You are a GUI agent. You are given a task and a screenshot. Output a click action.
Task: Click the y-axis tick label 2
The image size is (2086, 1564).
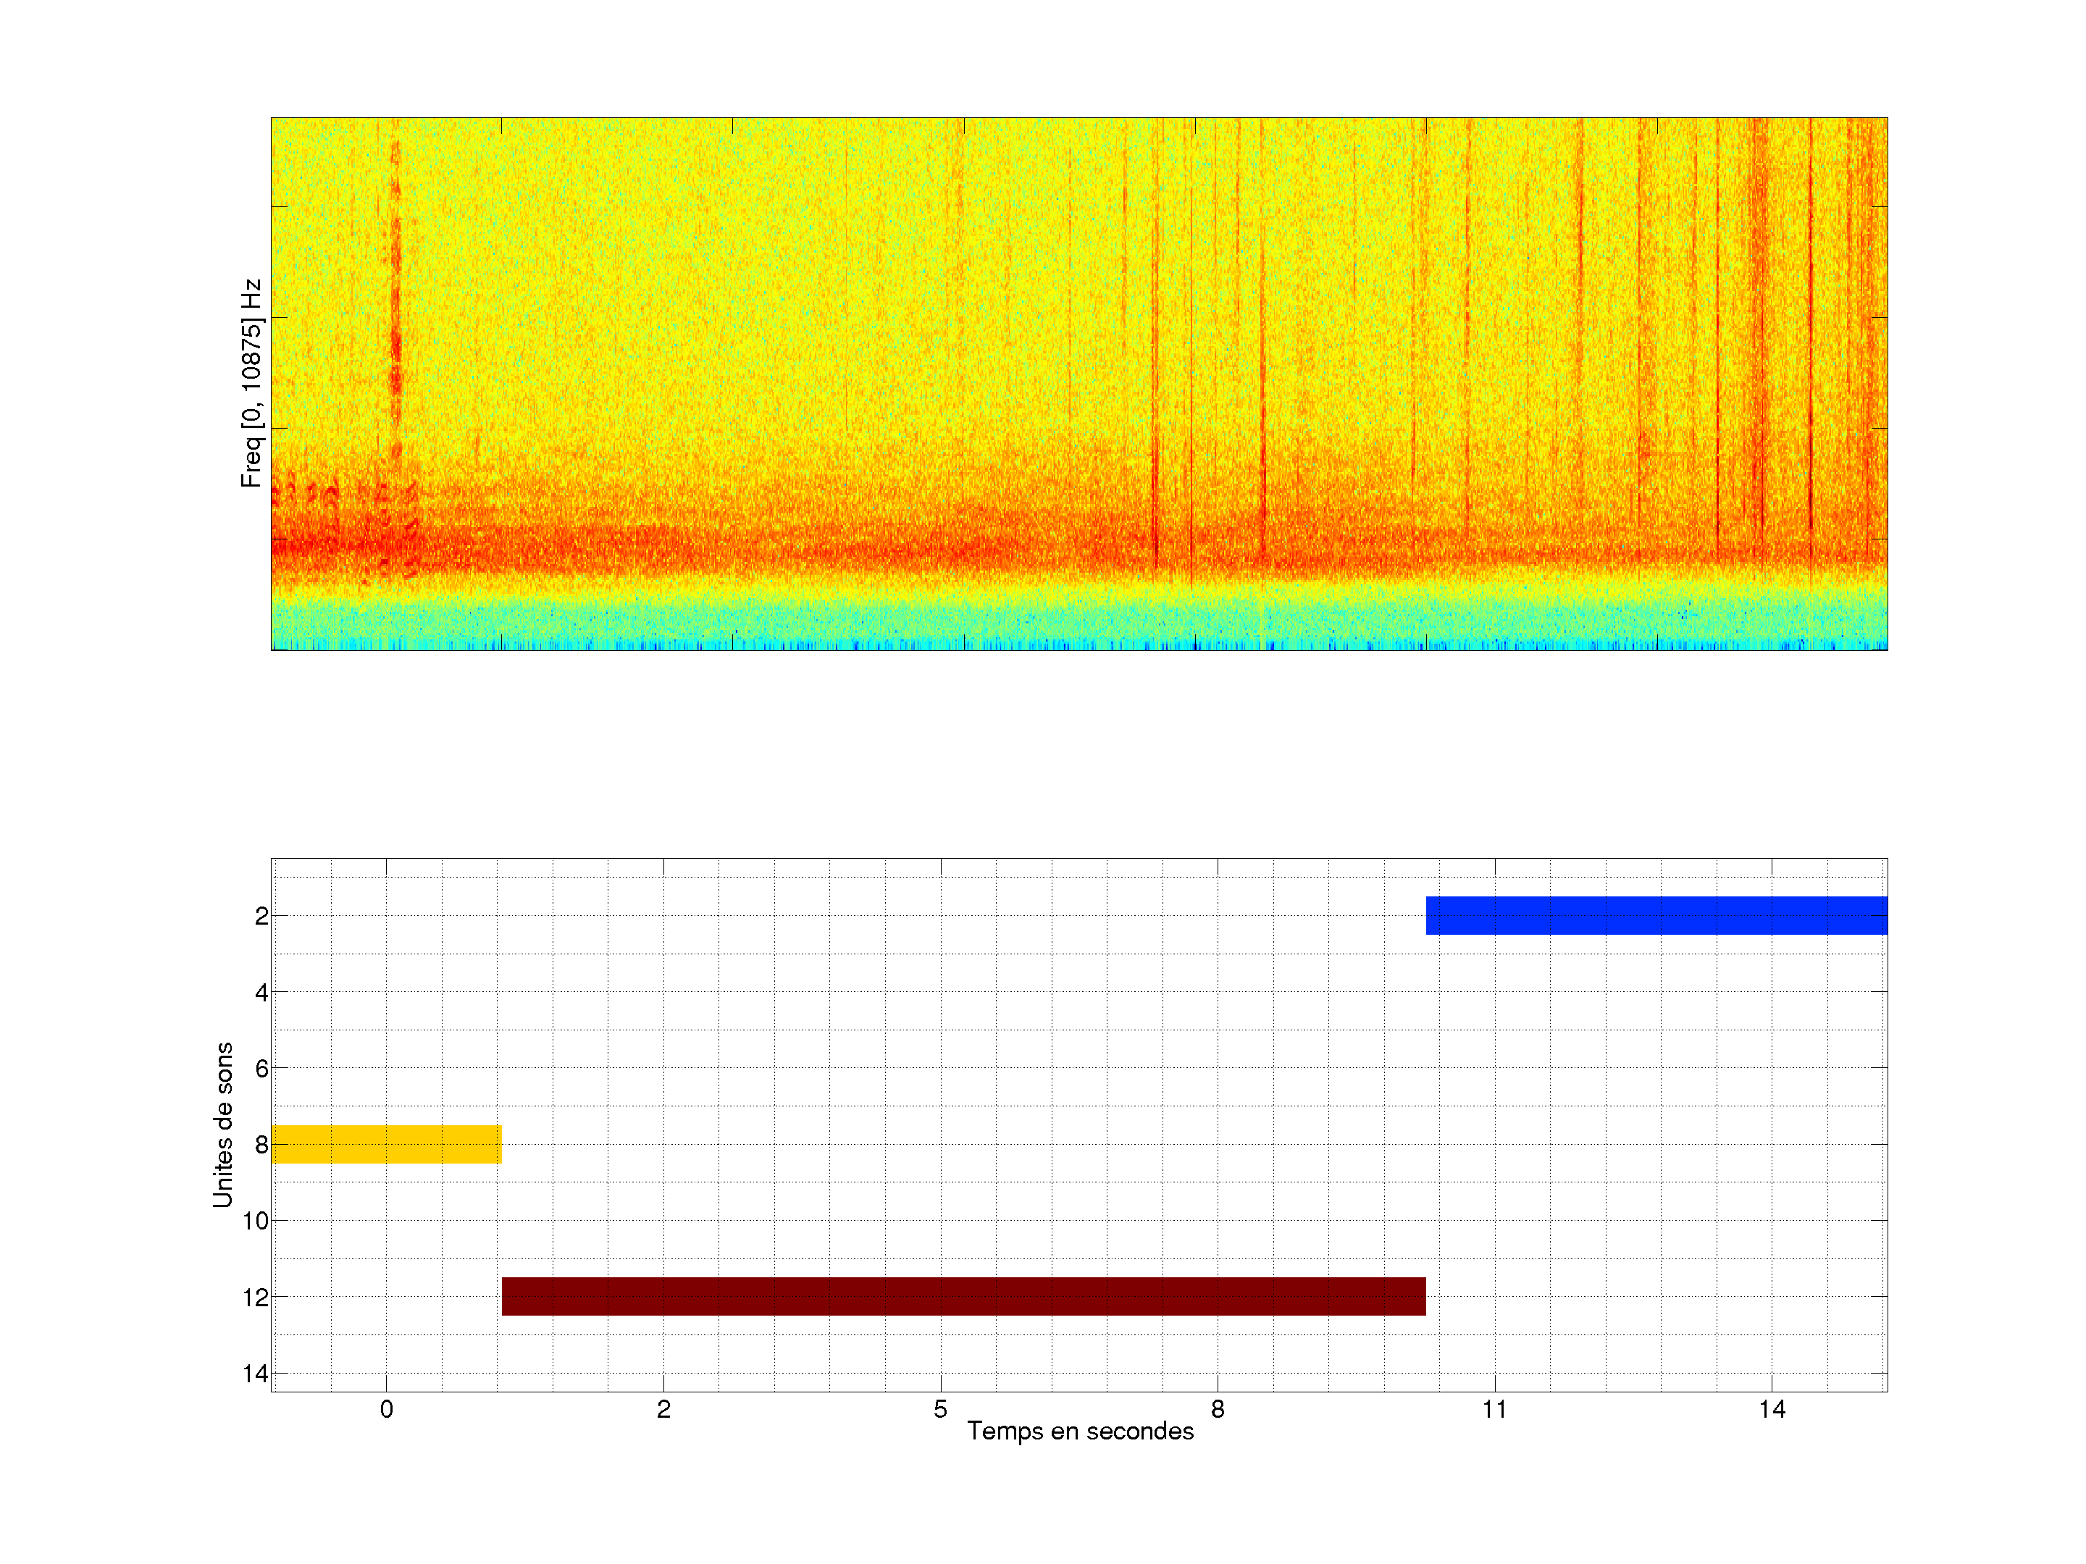261,917
